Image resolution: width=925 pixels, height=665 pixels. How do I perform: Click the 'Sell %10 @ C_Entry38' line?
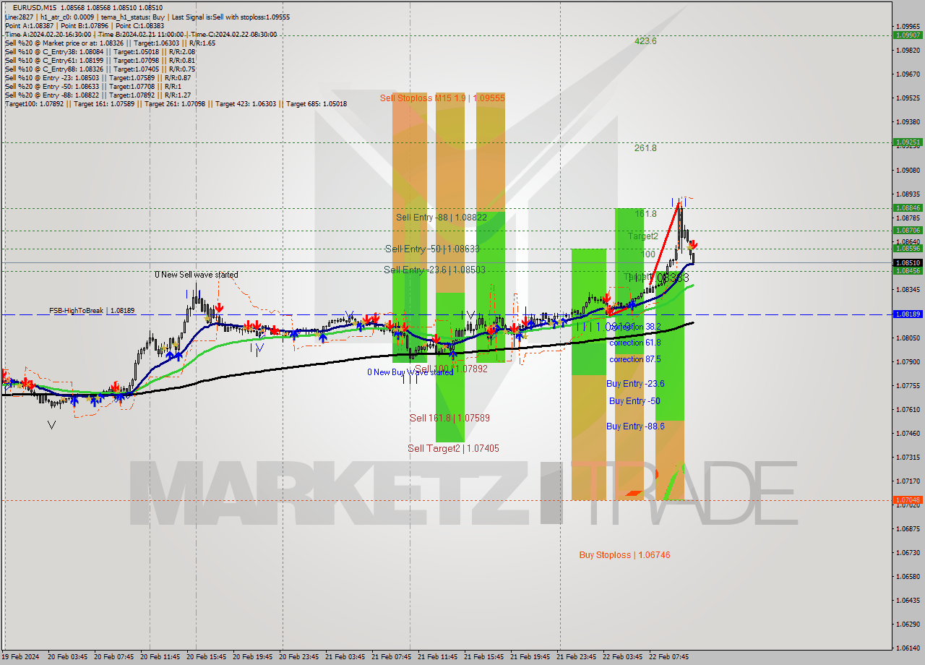pos(100,51)
